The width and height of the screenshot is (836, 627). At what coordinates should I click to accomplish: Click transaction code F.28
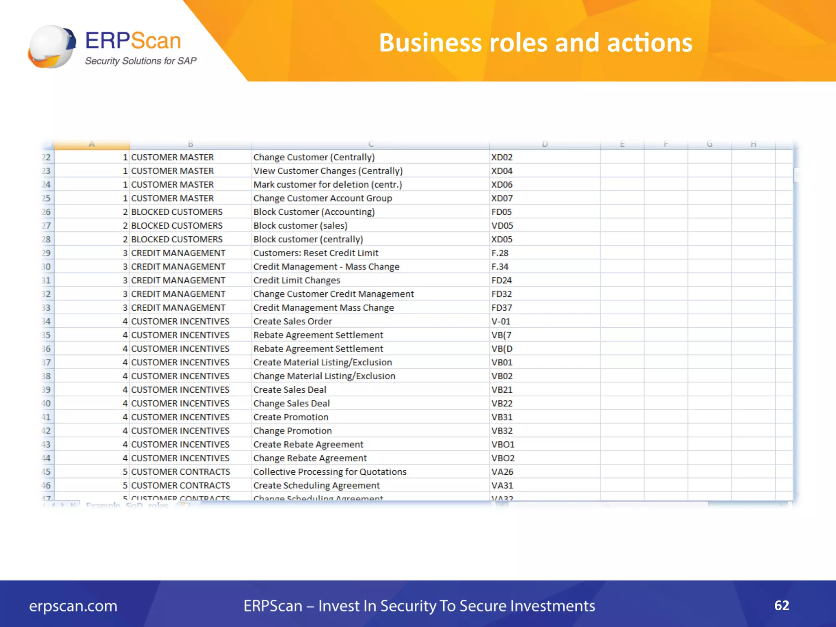(x=545, y=253)
